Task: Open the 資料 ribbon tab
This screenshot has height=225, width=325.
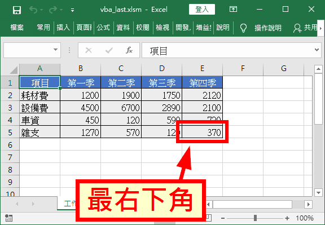Action: point(123,27)
